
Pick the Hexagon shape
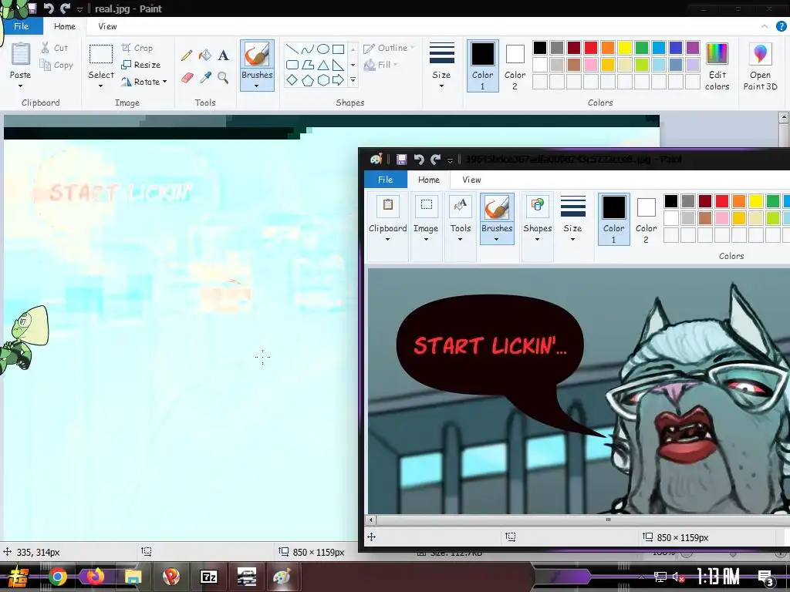pyautogui.click(x=323, y=80)
